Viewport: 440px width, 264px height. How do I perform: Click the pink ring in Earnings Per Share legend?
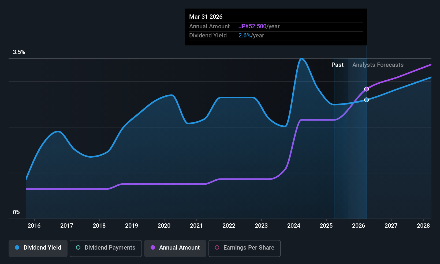(217, 247)
